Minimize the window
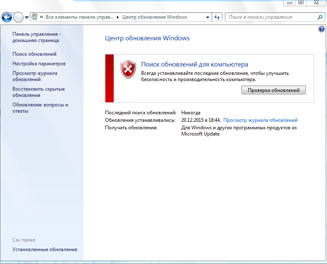 pyautogui.click(x=290, y=2)
